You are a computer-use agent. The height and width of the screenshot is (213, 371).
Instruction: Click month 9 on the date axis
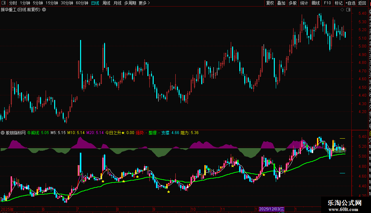tap(154, 209)
